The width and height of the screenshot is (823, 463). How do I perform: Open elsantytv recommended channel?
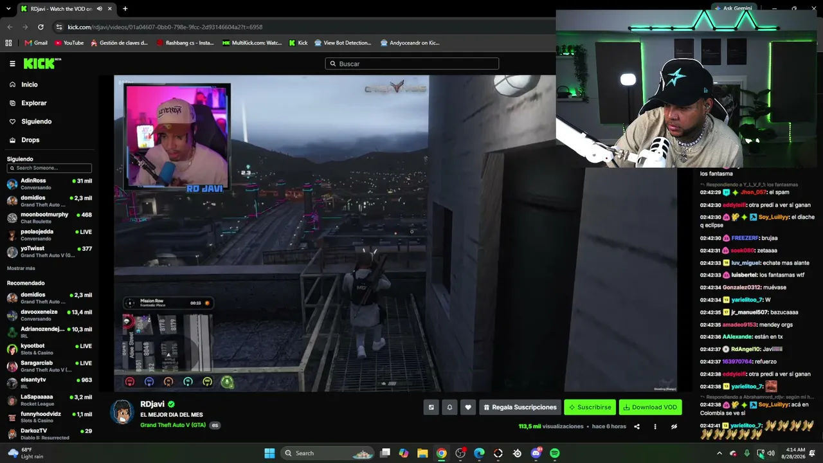coord(50,383)
